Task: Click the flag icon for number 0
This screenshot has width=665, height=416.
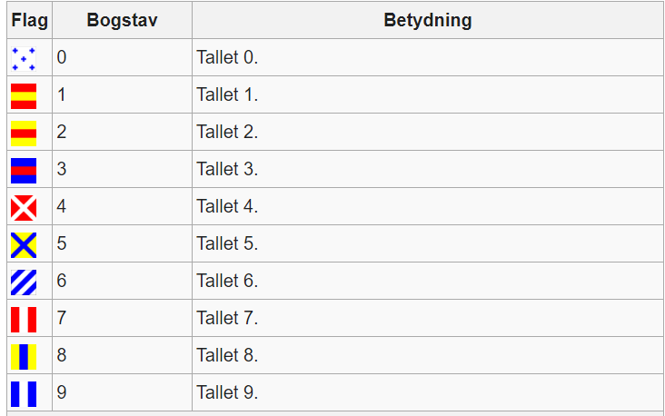Action: point(24,59)
